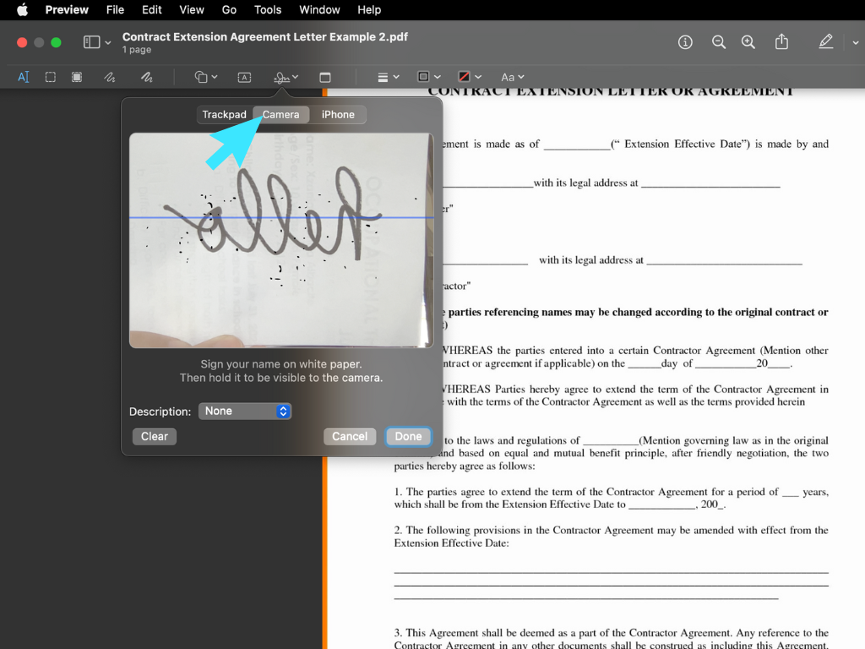Toggle the sidebar view button
Screen dimensions: 865x649
point(91,42)
